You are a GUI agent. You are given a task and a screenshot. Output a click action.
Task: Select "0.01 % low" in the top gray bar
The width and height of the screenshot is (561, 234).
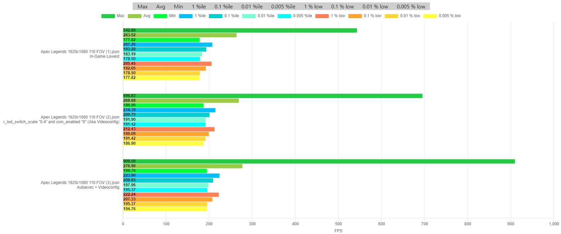point(375,7)
